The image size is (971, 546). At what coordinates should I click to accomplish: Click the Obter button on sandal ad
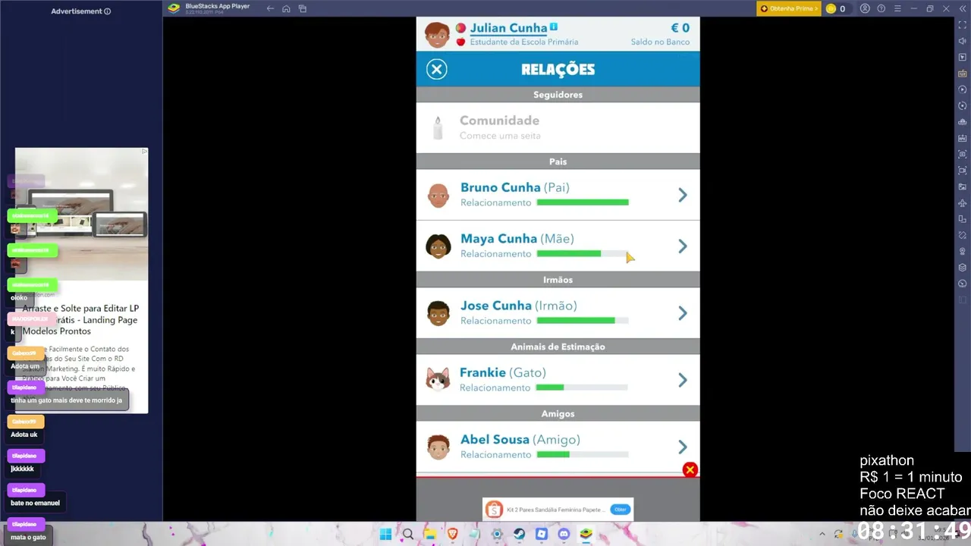621,510
